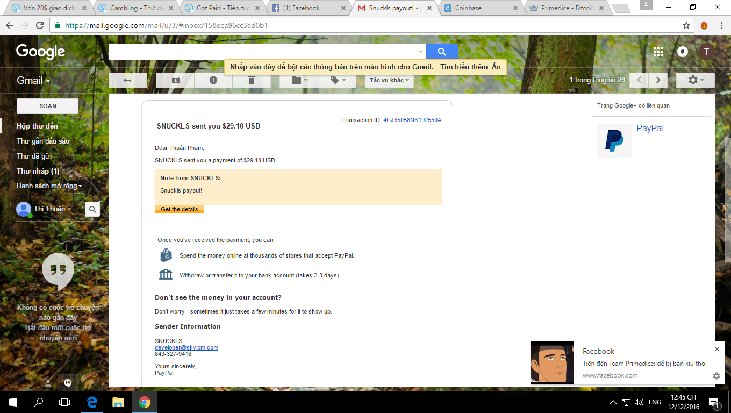Open the Windows Start menu
This screenshot has height=413, width=731.
[x=12, y=402]
